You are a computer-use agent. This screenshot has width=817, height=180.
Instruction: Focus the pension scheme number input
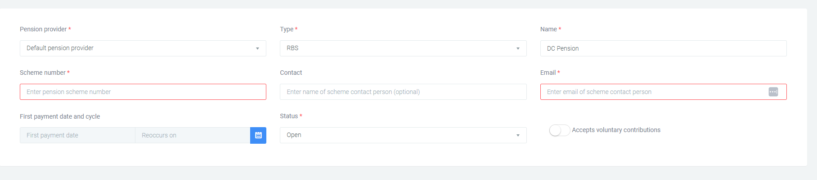tap(143, 92)
